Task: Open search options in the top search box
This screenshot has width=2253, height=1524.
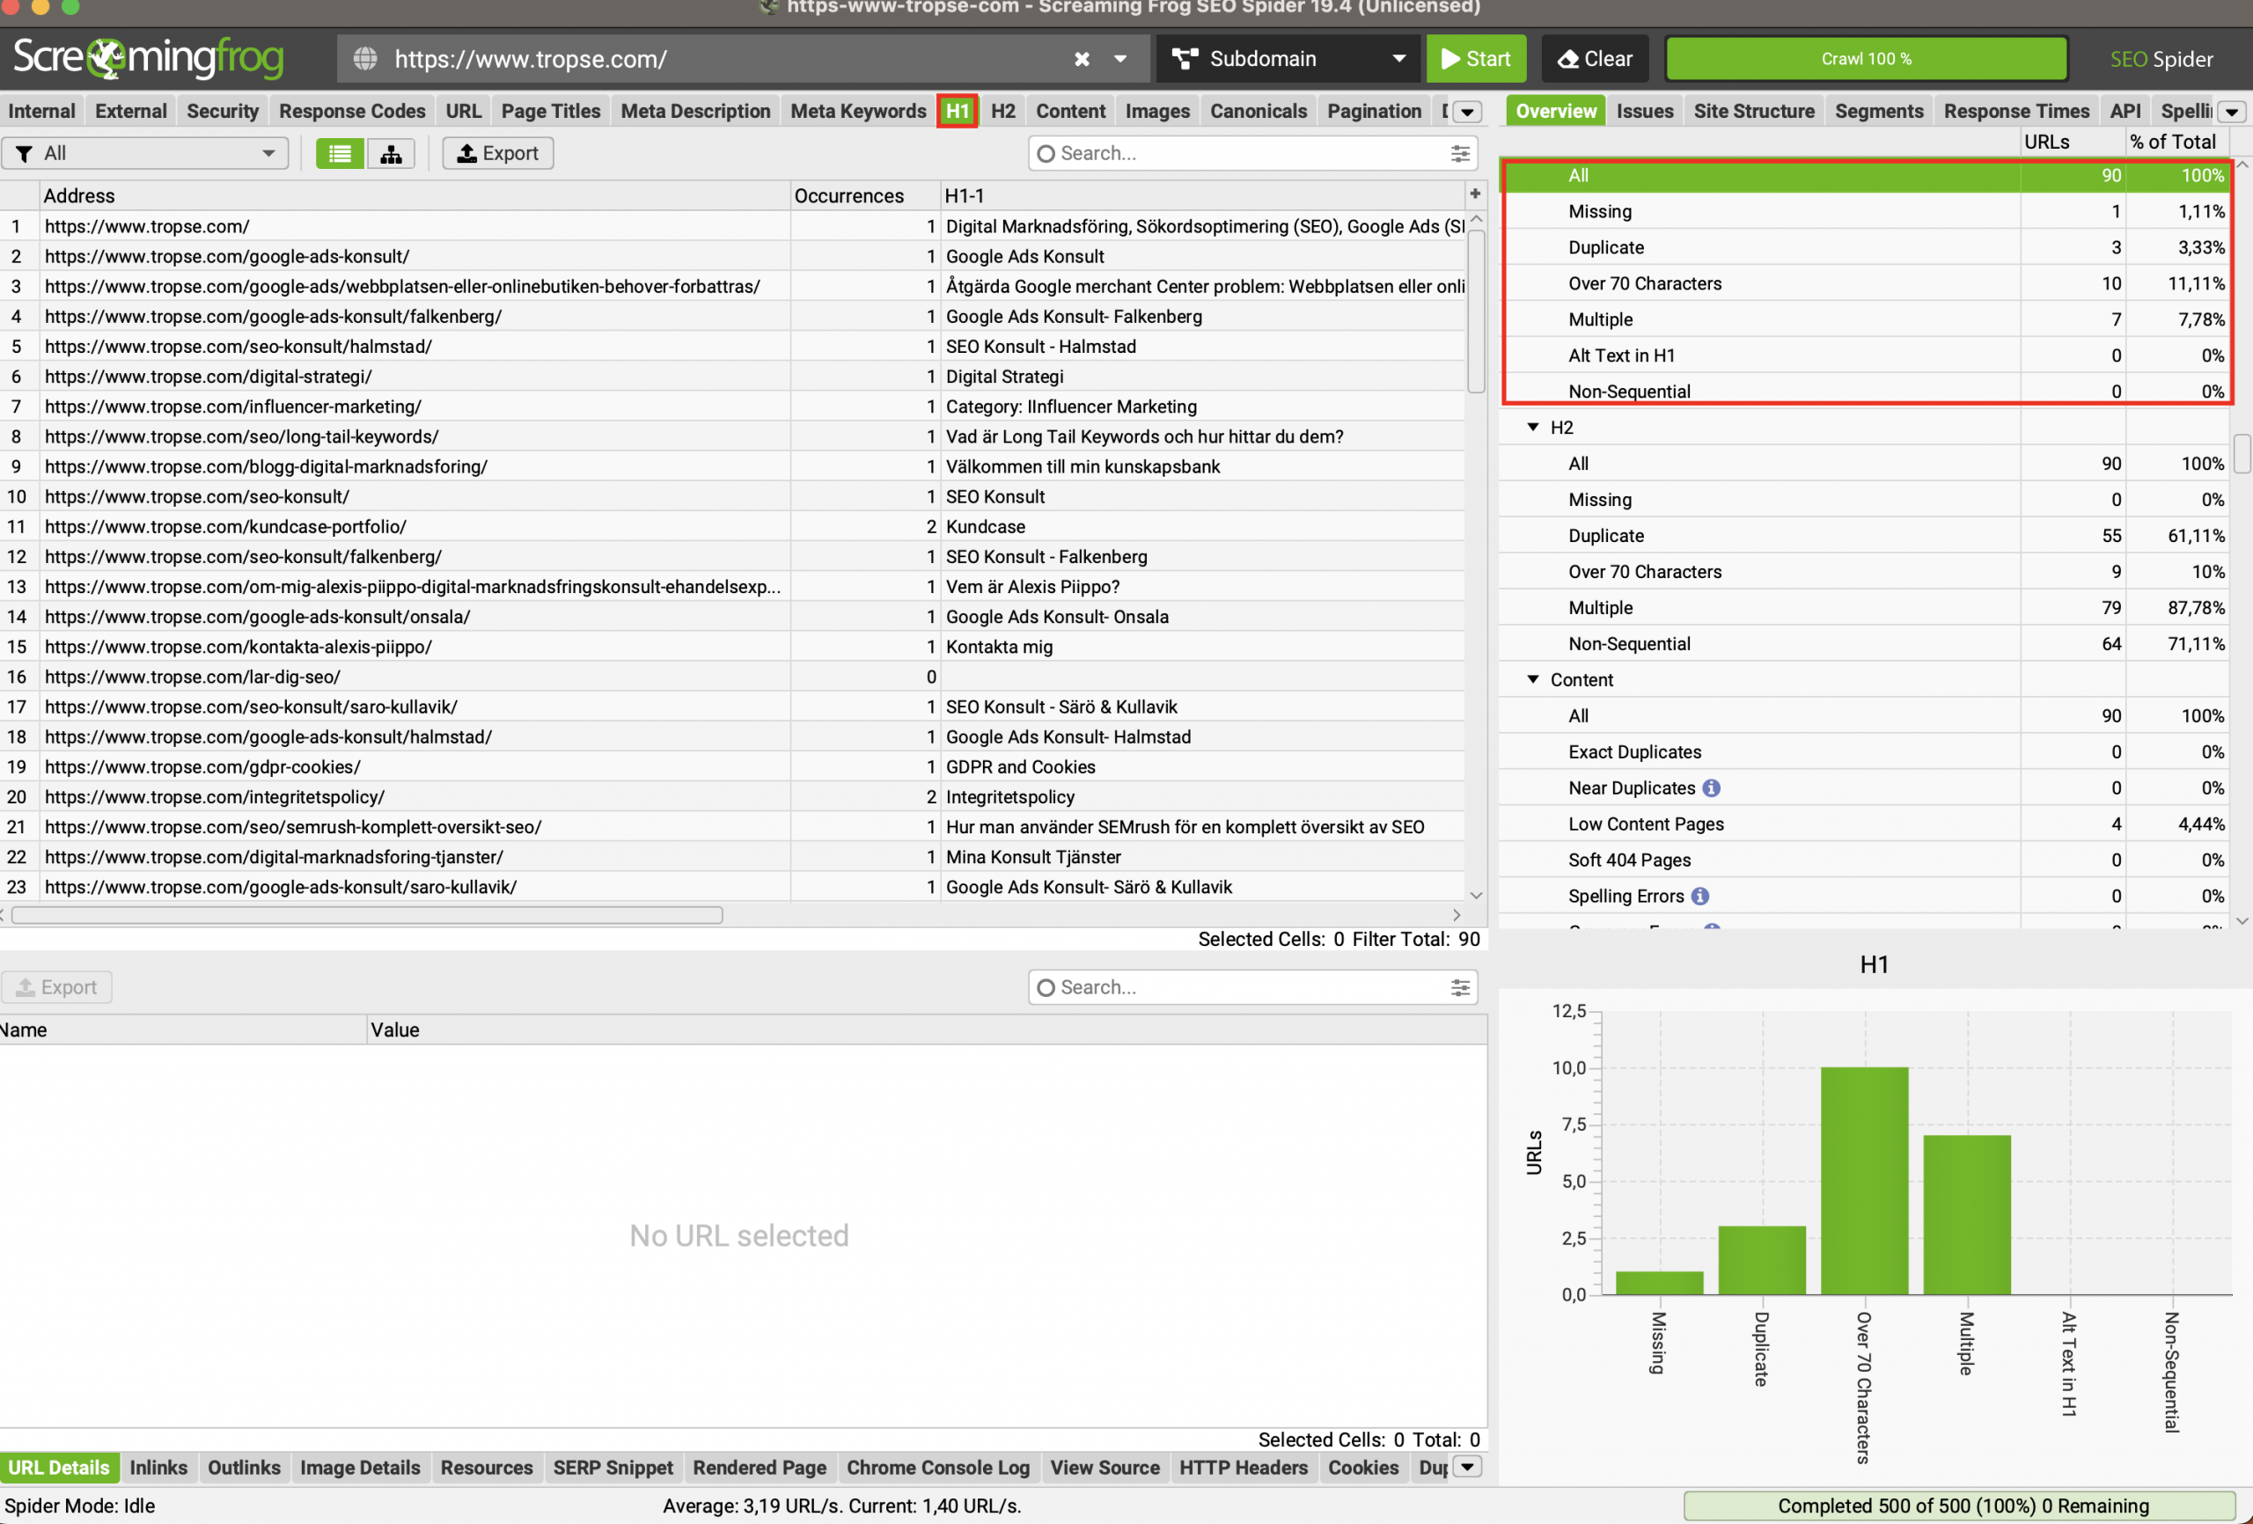Action: pyautogui.click(x=1459, y=153)
